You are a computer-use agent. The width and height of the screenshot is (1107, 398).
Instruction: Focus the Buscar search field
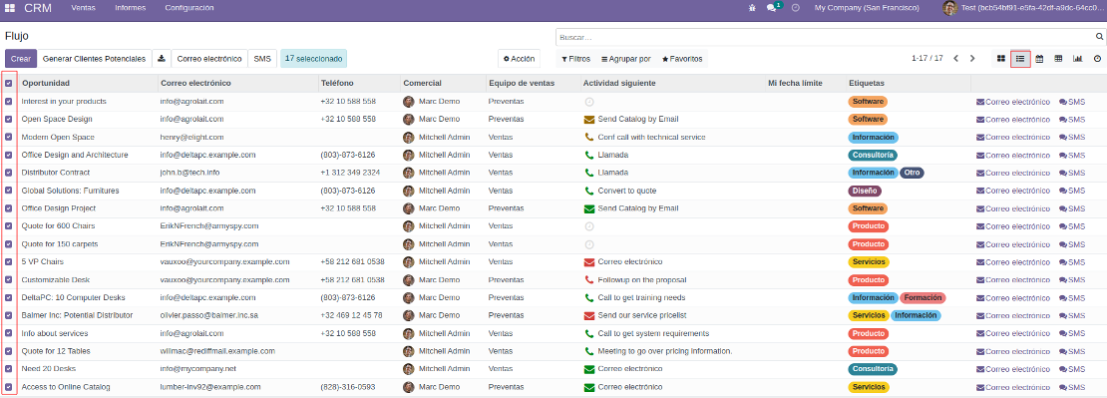(825, 37)
